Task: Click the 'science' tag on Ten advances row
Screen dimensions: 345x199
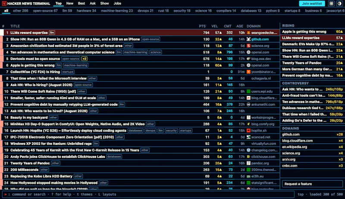Action: pos(156,52)
